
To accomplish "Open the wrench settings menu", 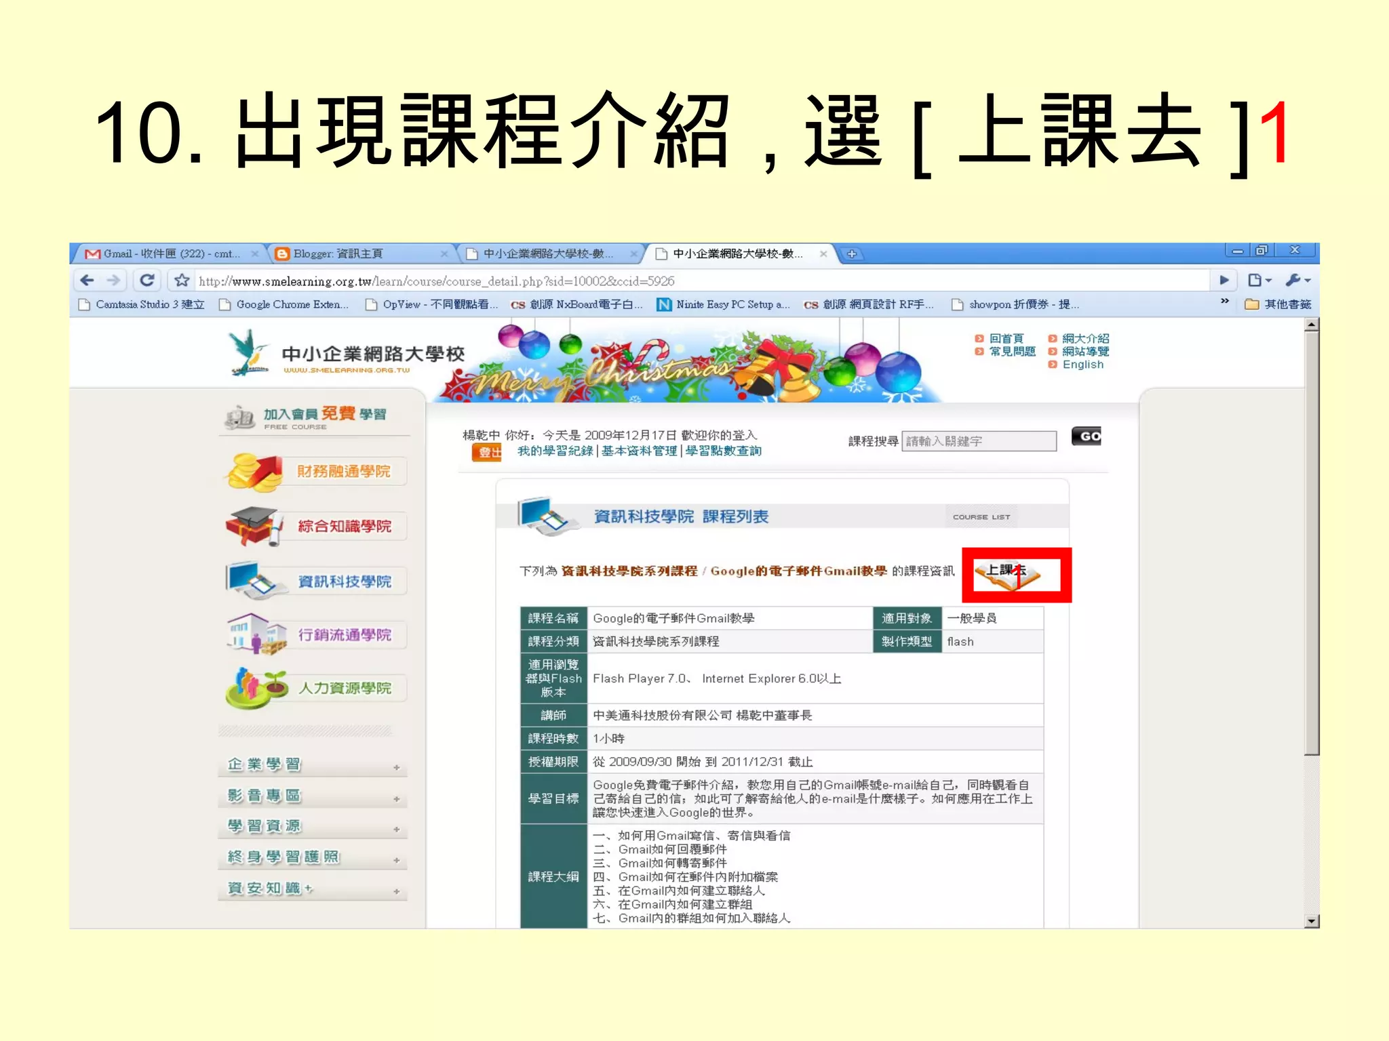I will (1297, 280).
